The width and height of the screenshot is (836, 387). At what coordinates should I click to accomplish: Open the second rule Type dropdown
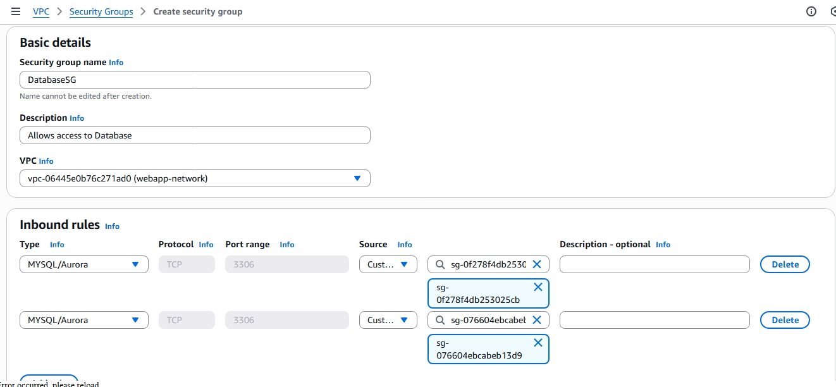[x=83, y=320]
